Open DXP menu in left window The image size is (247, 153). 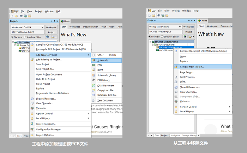click(15, 11)
